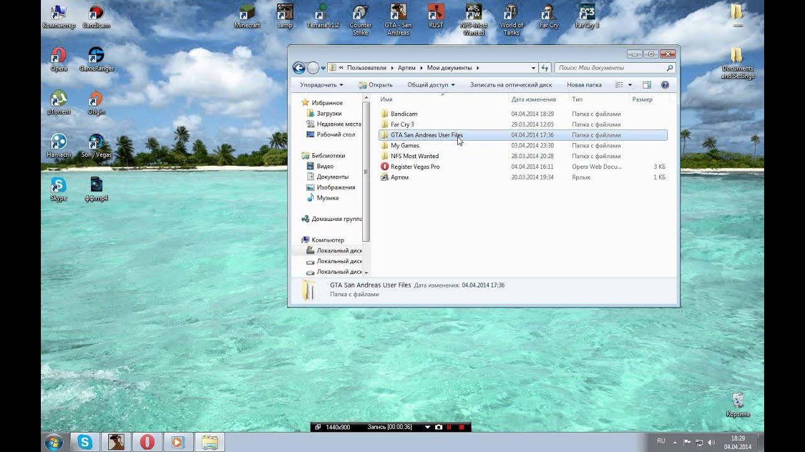Select the Артем shortcut in file list

[x=523, y=177]
